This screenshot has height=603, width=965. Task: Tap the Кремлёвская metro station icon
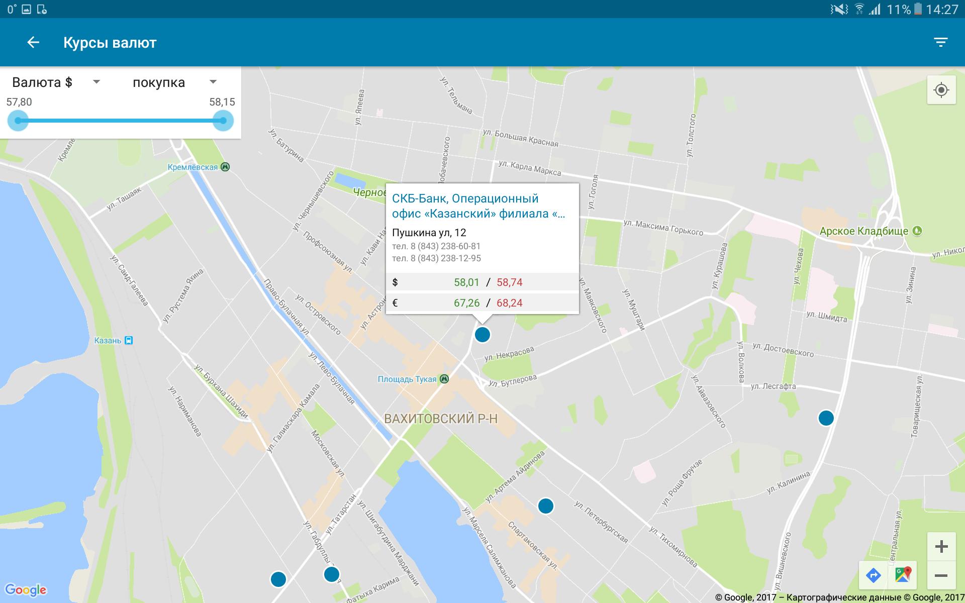coord(225,167)
